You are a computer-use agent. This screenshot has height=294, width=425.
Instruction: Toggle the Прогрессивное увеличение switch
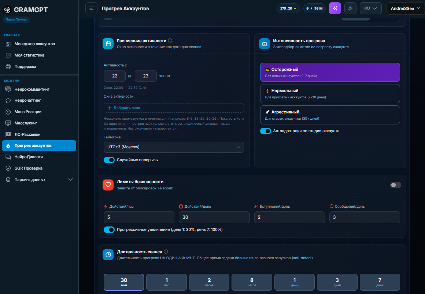pos(109,230)
